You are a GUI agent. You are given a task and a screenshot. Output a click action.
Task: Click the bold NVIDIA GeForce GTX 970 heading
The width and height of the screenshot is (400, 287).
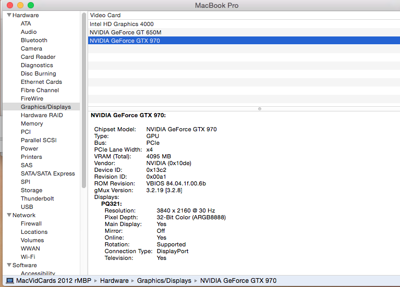point(128,115)
